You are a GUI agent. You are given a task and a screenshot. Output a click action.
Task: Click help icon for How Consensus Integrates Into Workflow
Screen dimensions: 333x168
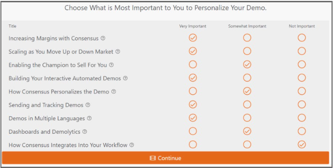[132, 145]
